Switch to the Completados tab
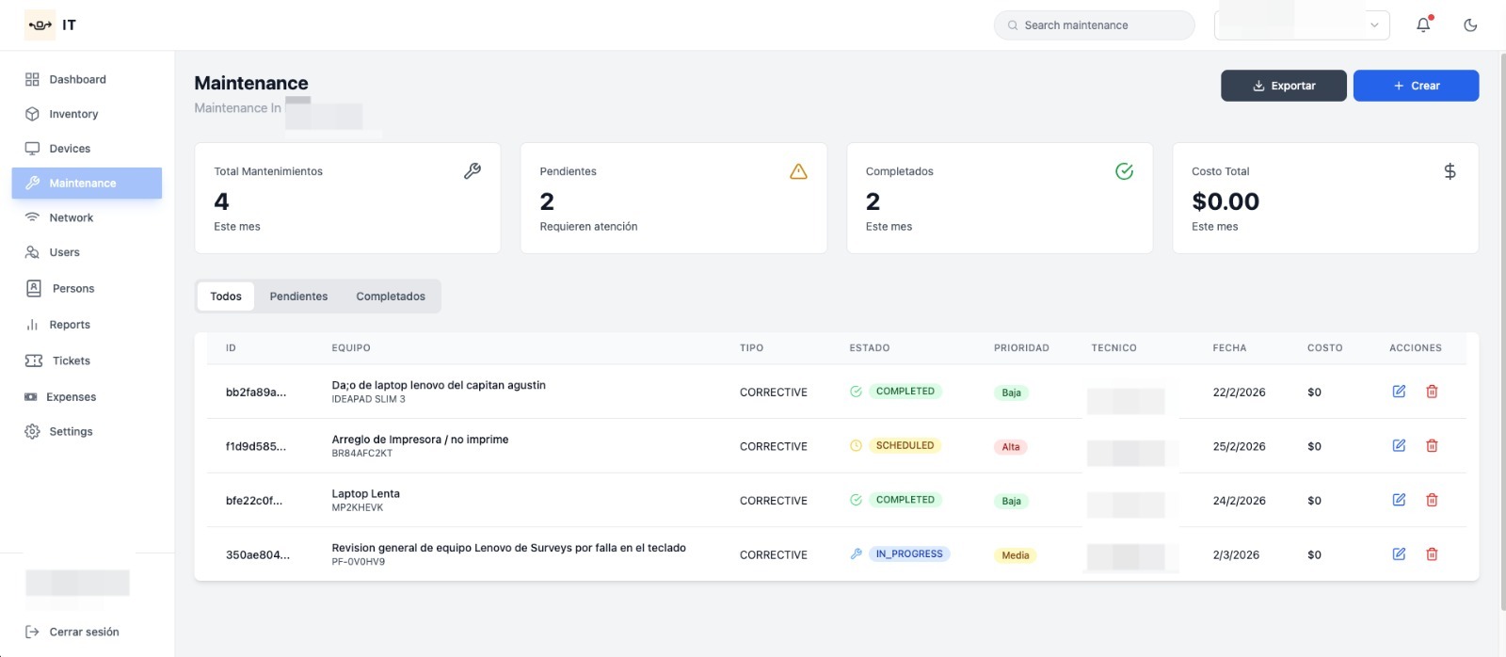This screenshot has height=657, width=1506. click(391, 296)
